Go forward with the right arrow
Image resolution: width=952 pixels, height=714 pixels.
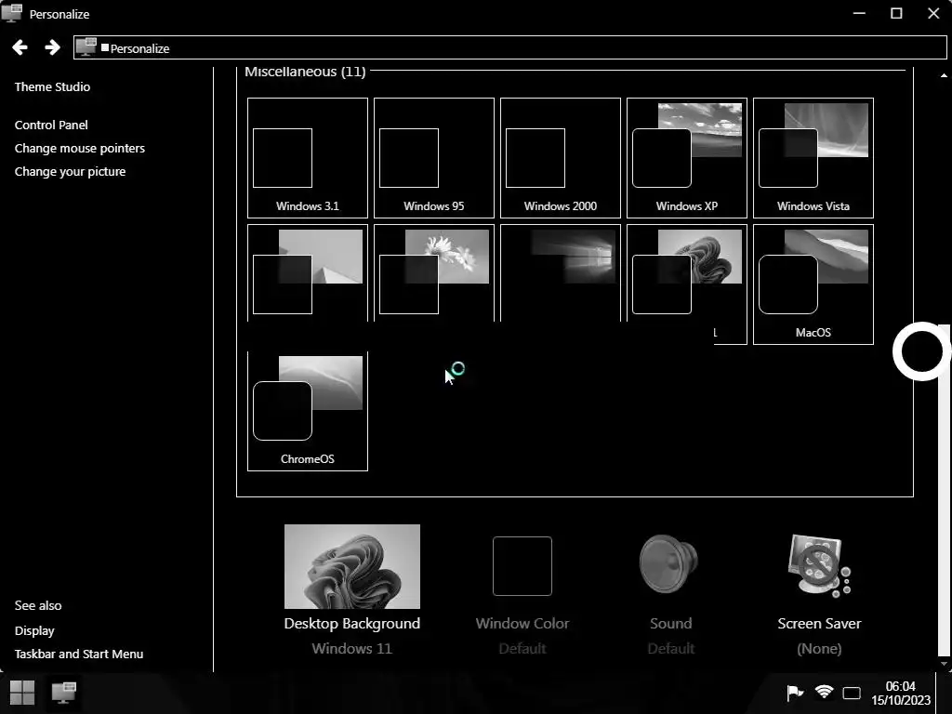[52, 47]
